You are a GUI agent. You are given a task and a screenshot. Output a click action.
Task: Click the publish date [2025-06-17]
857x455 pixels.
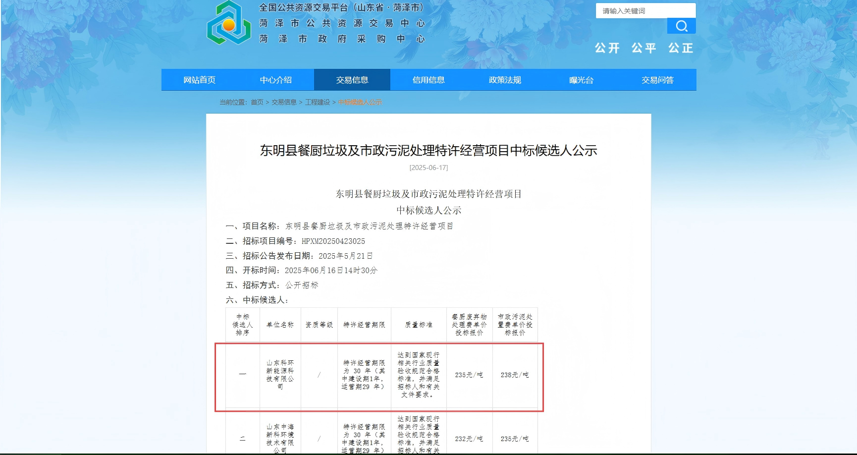(429, 167)
